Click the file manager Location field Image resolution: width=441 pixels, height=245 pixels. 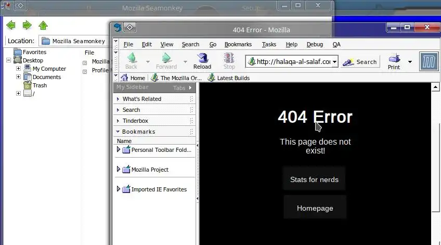tap(74, 41)
